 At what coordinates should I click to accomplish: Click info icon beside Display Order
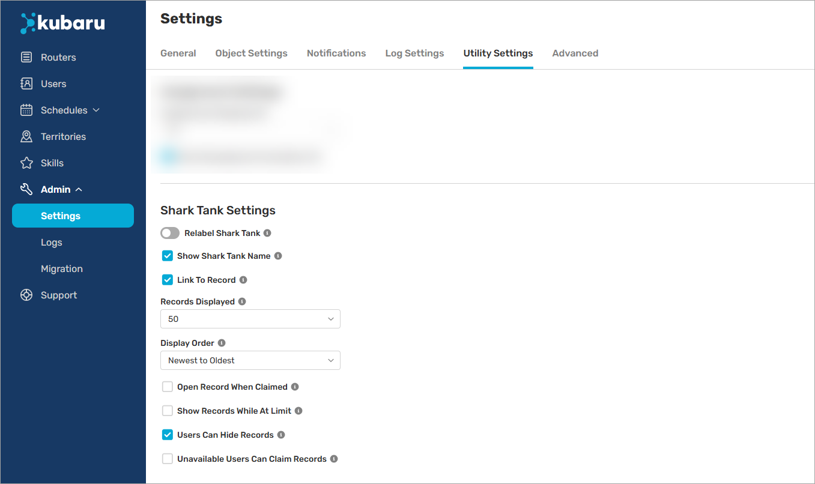222,343
